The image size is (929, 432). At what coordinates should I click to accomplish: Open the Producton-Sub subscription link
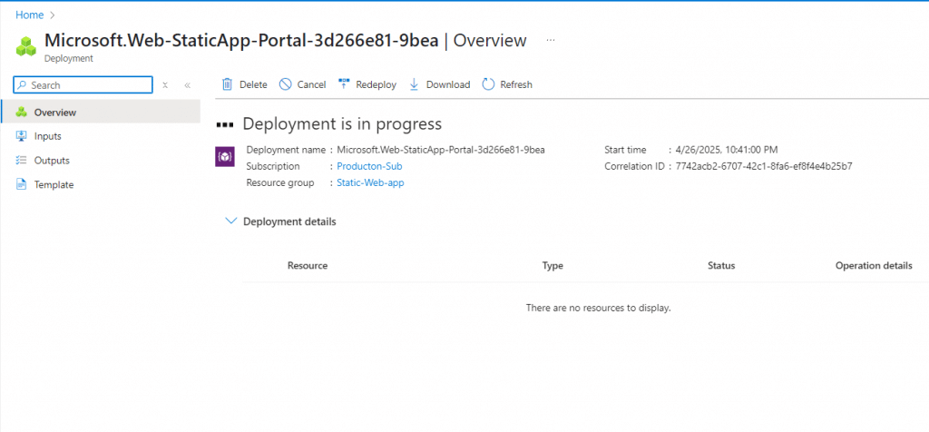[369, 166]
